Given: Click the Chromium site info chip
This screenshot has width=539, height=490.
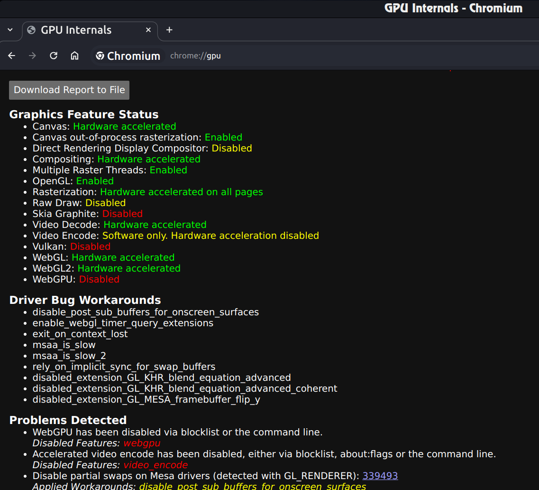Looking at the screenshot, I should [x=128, y=56].
